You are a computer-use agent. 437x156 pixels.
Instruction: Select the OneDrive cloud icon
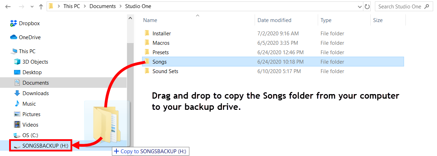coord(14,37)
